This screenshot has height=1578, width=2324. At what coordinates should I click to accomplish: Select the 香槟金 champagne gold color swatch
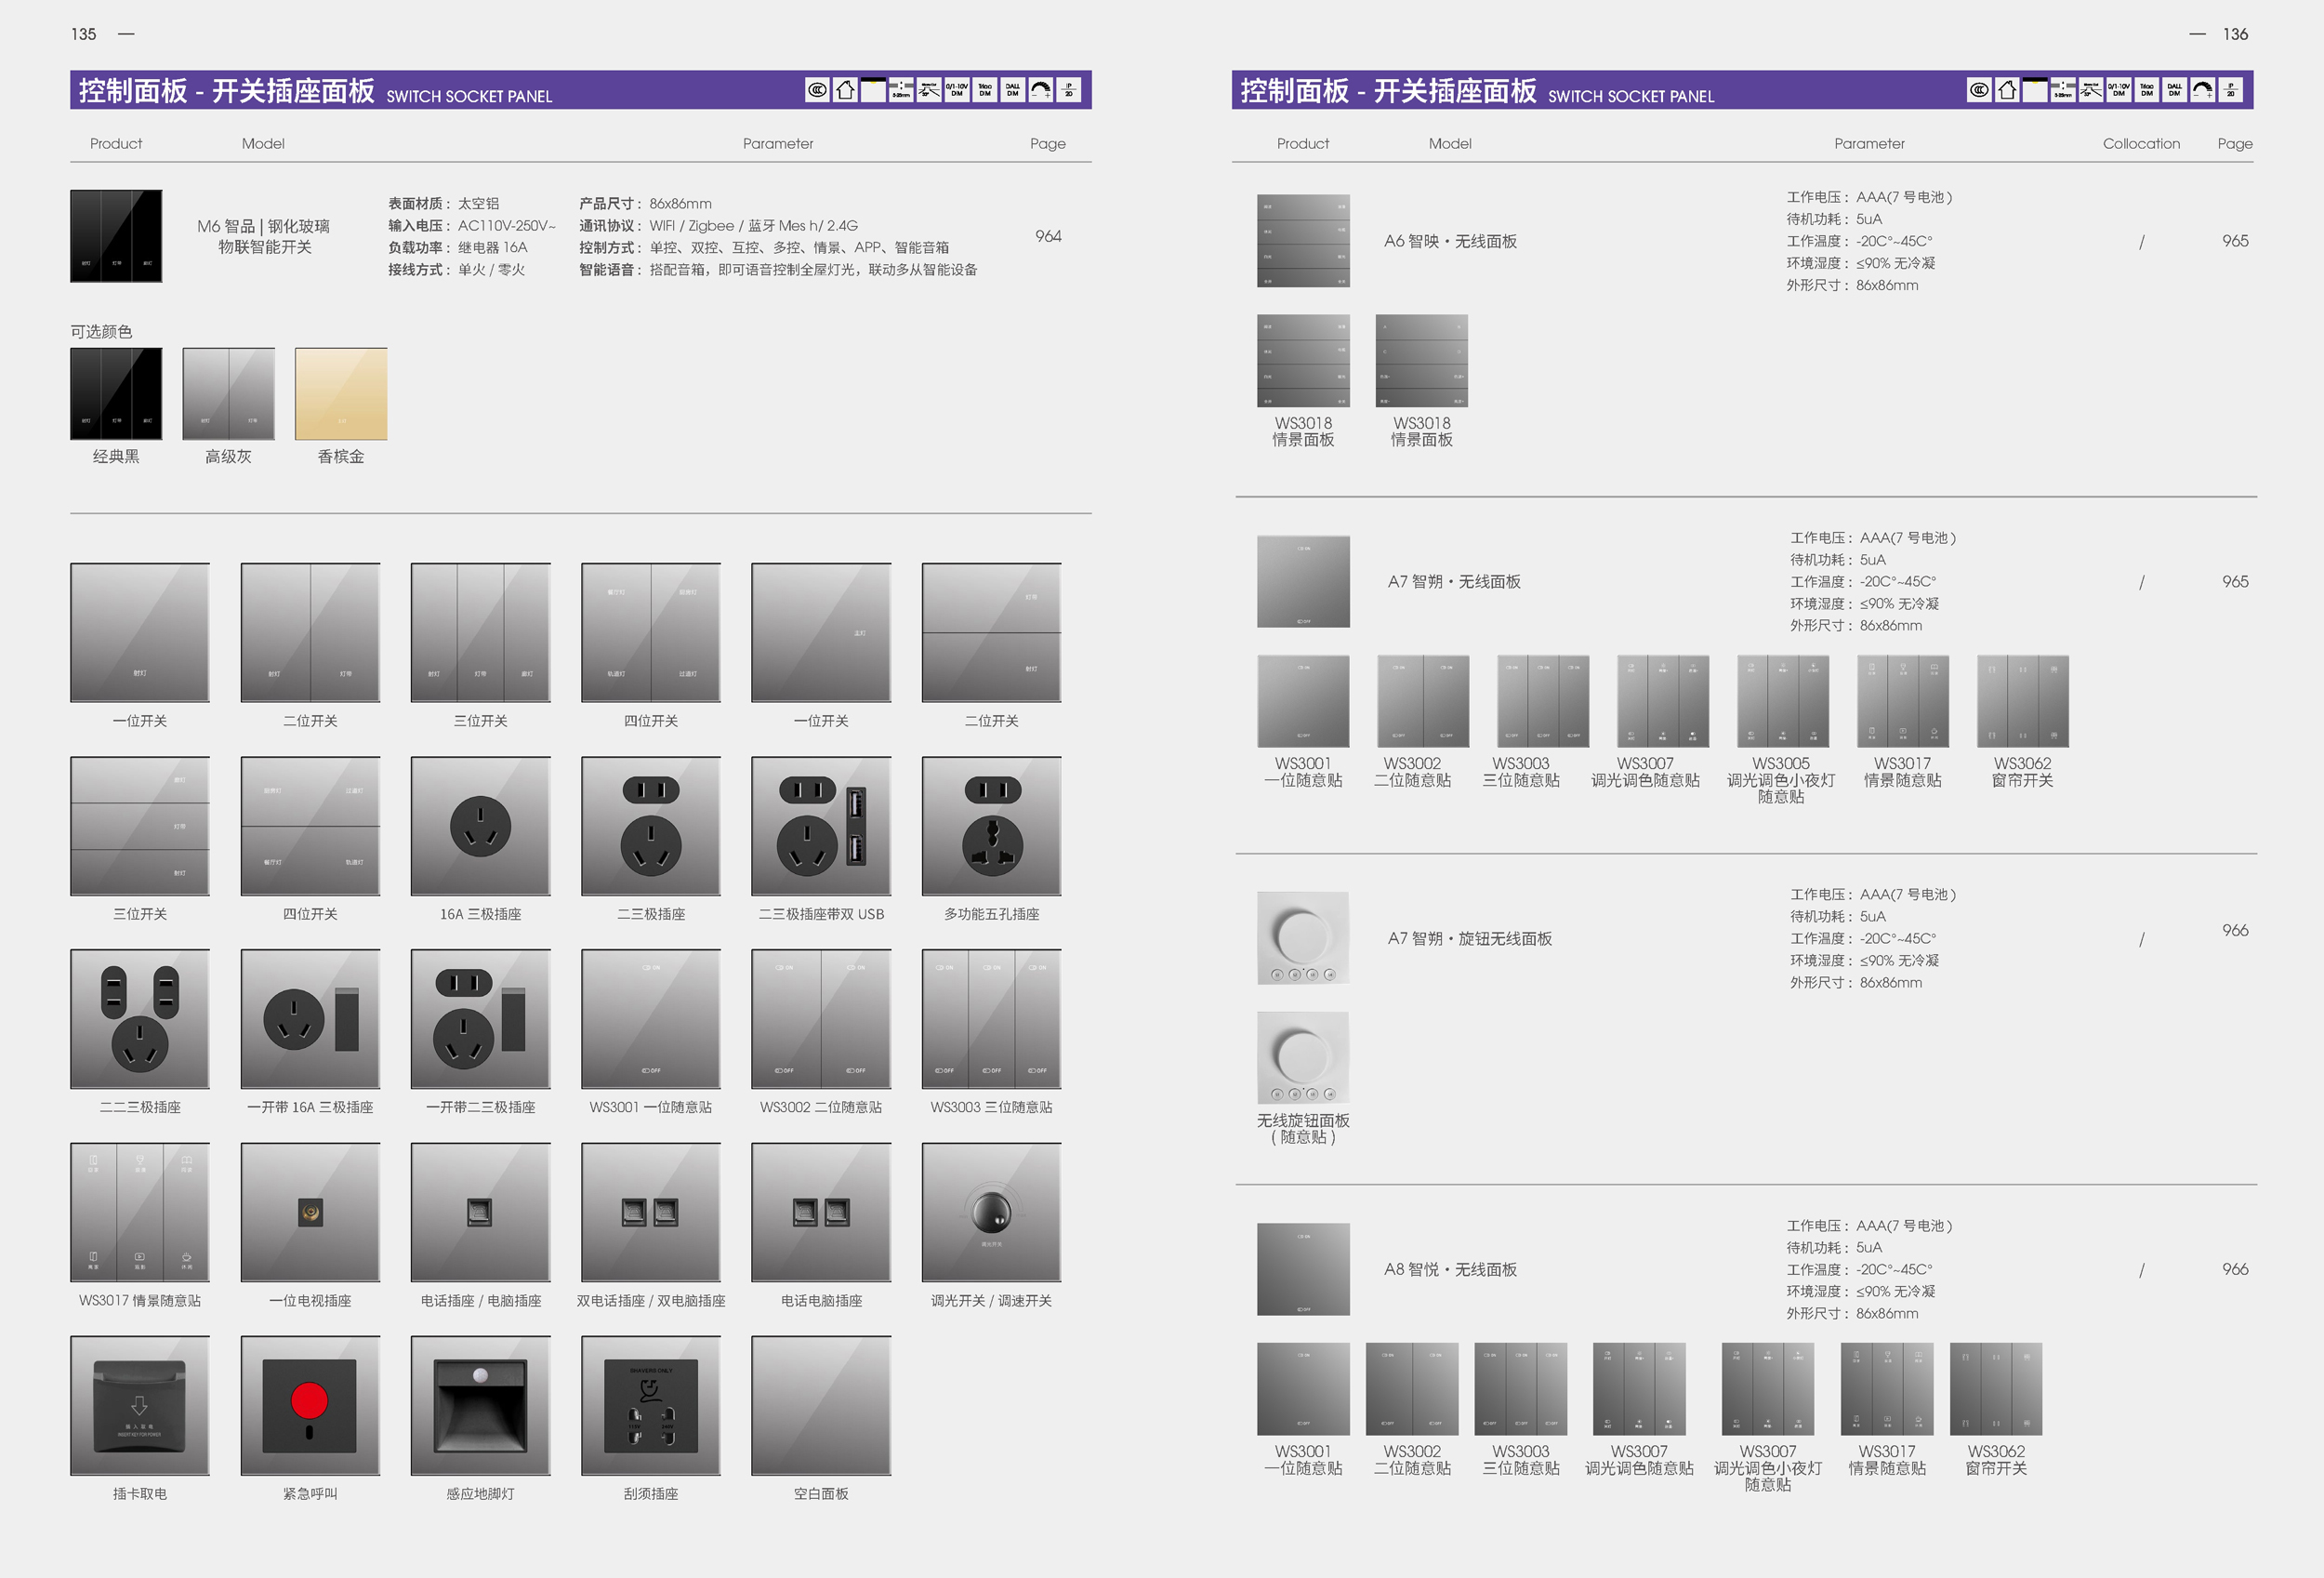341,394
